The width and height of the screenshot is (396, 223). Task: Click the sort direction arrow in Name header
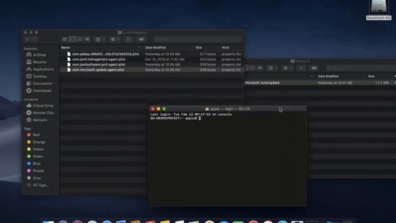(x=139, y=48)
